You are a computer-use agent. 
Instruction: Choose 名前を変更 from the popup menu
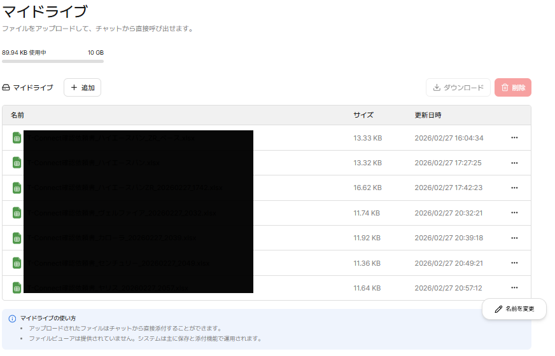click(x=514, y=309)
